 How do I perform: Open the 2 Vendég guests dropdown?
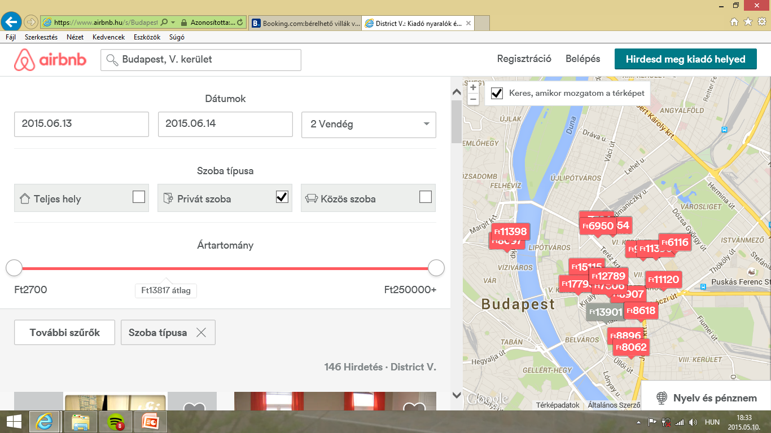(x=369, y=124)
